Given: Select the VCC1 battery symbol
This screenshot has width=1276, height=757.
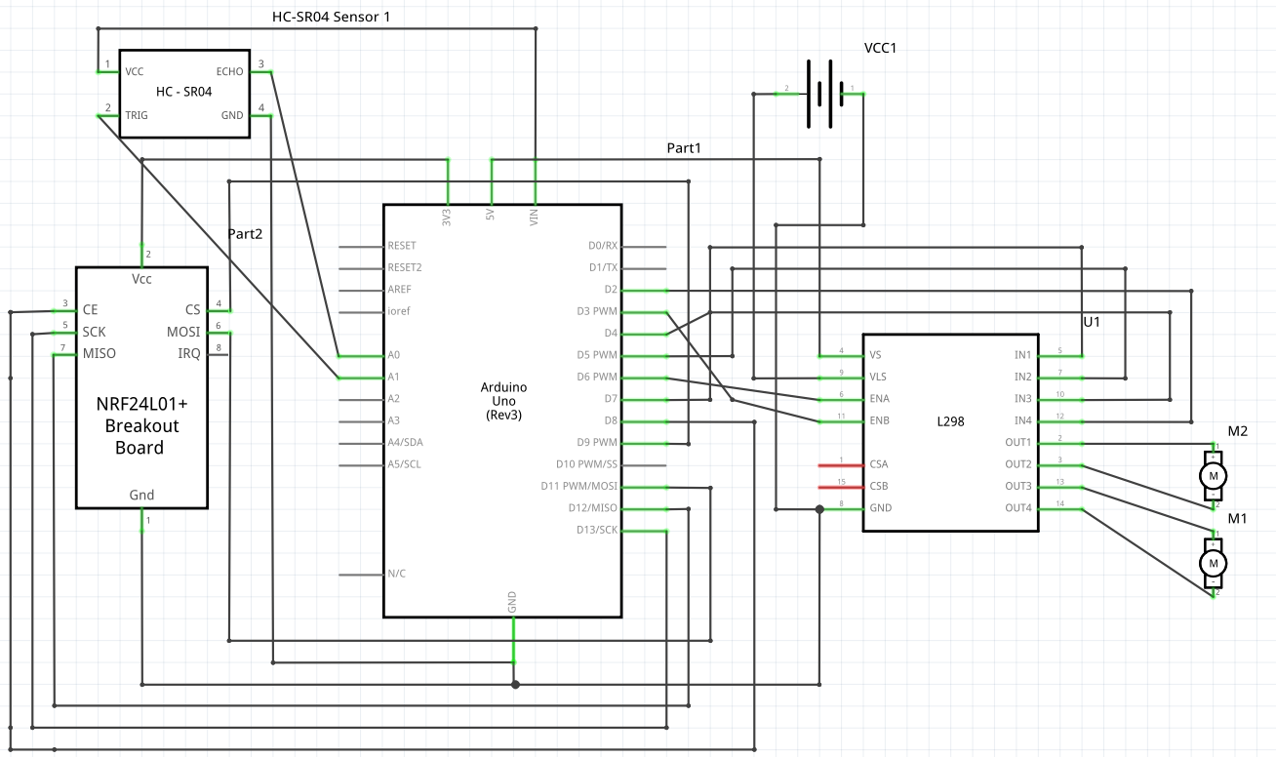Looking at the screenshot, I should (819, 94).
